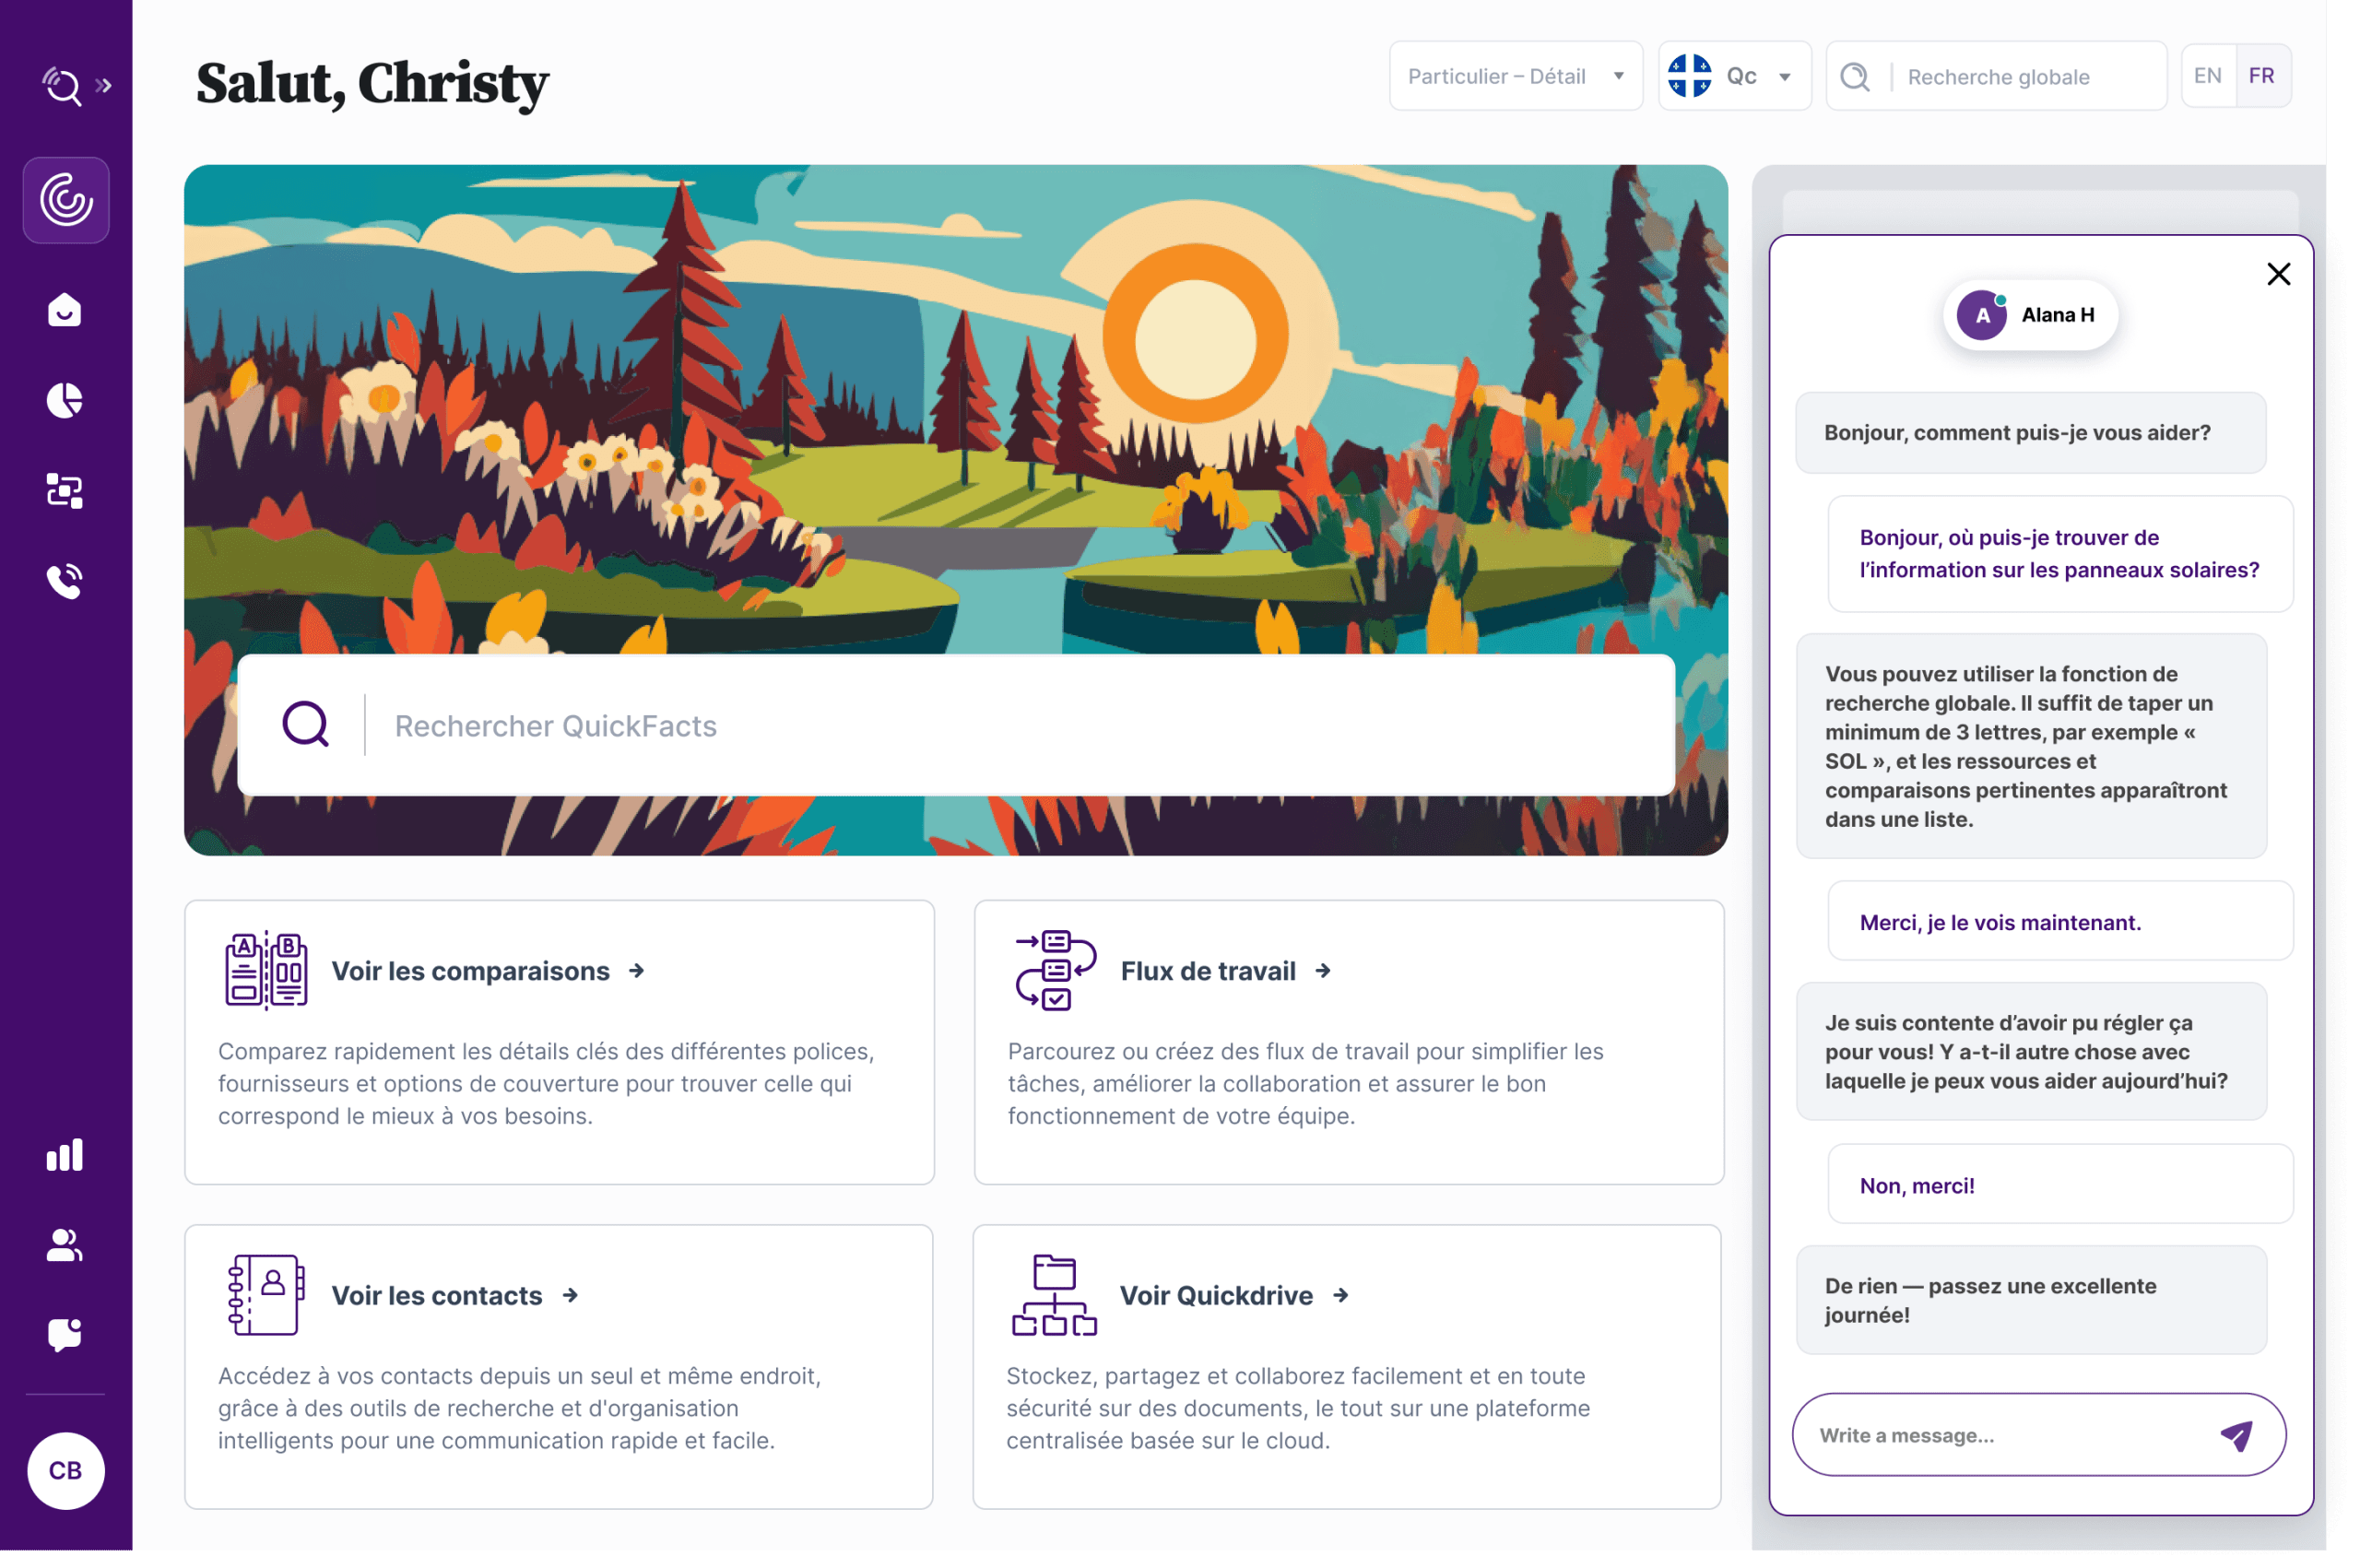This screenshot has width=2360, height=1568.
Task: Click the scan grid sidebar icon
Action: point(65,491)
